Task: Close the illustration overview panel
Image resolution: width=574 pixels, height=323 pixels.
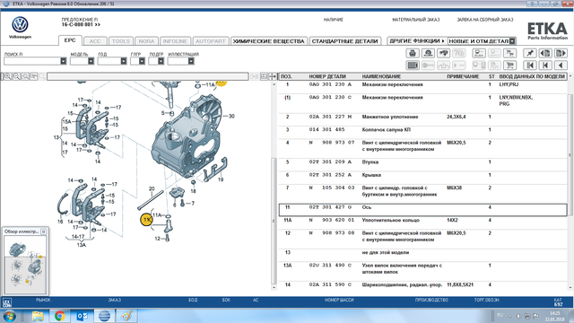Action: tap(44, 231)
